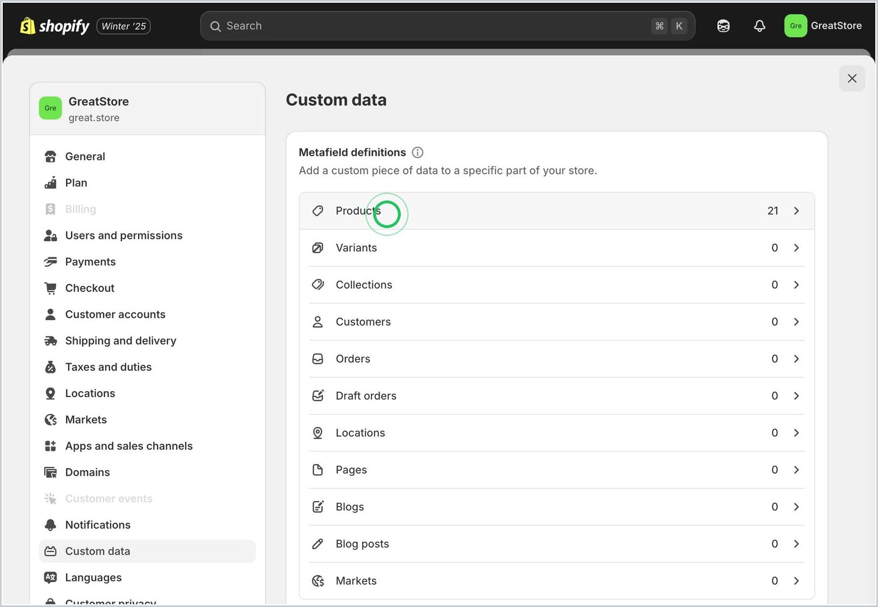Viewport: 878px width, 607px height.
Task: Open Markets metafield definitions
Action: pos(557,581)
